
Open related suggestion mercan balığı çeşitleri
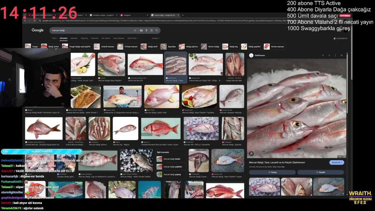click(x=171, y=167)
